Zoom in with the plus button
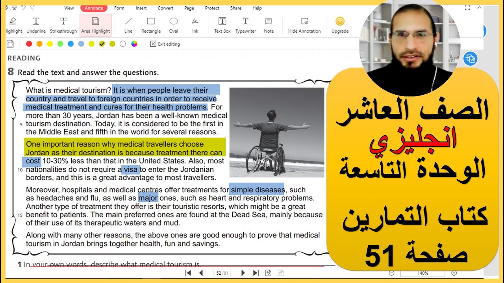 click(x=454, y=273)
